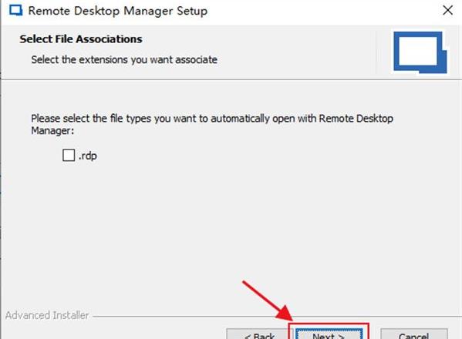Click the separator line beside Advanced Installer

click(277, 317)
